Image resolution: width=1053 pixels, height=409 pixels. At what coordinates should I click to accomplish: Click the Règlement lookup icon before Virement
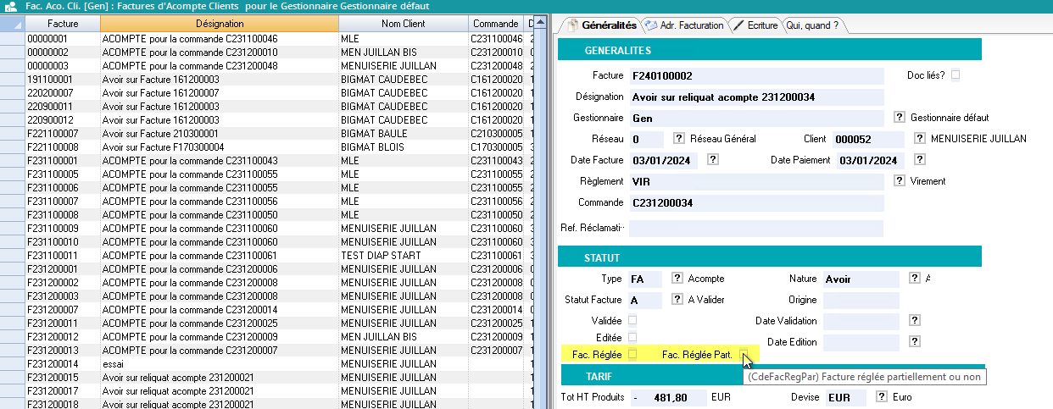click(900, 181)
